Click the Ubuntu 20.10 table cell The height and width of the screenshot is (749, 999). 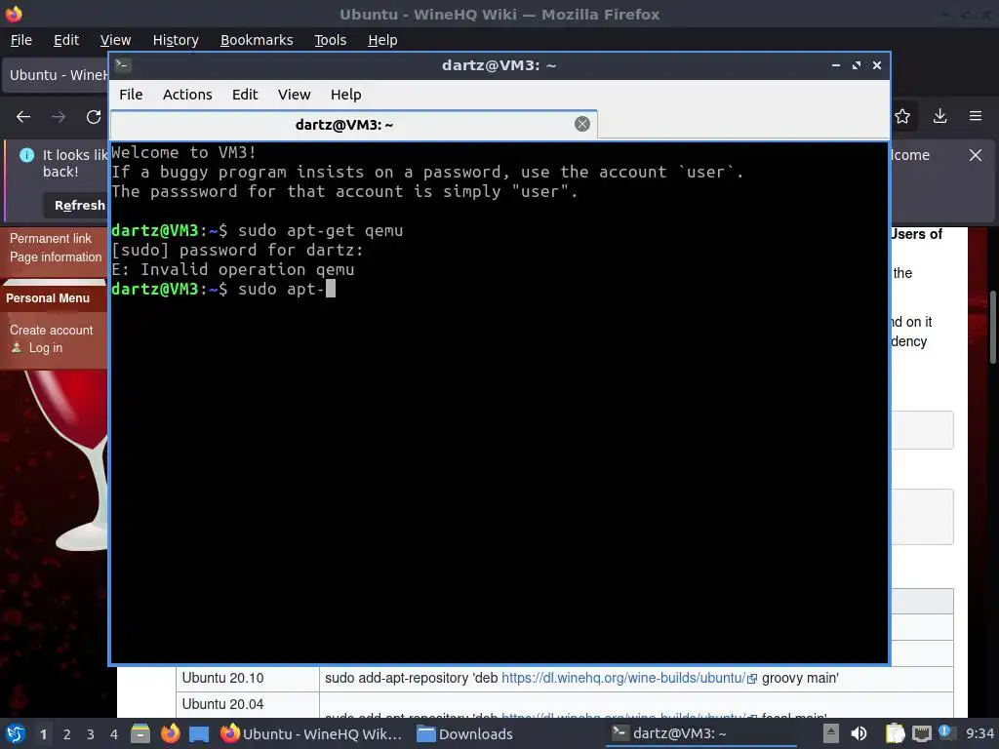click(247, 679)
